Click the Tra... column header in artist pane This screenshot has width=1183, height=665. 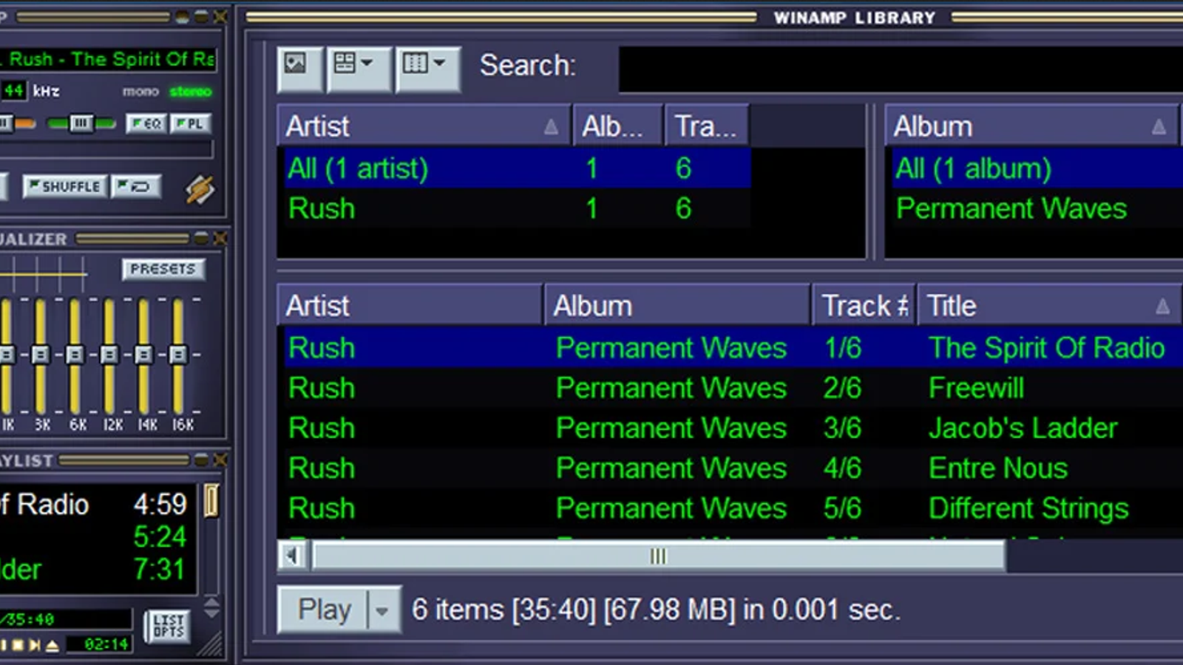coord(707,126)
